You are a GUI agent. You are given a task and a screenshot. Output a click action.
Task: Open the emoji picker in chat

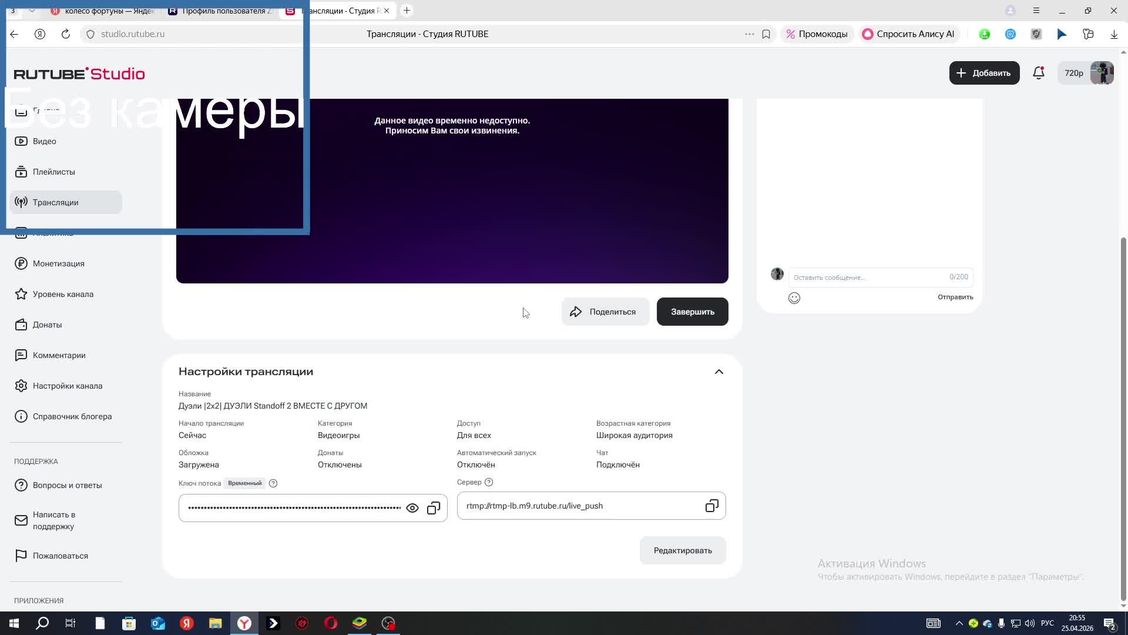point(794,298)
